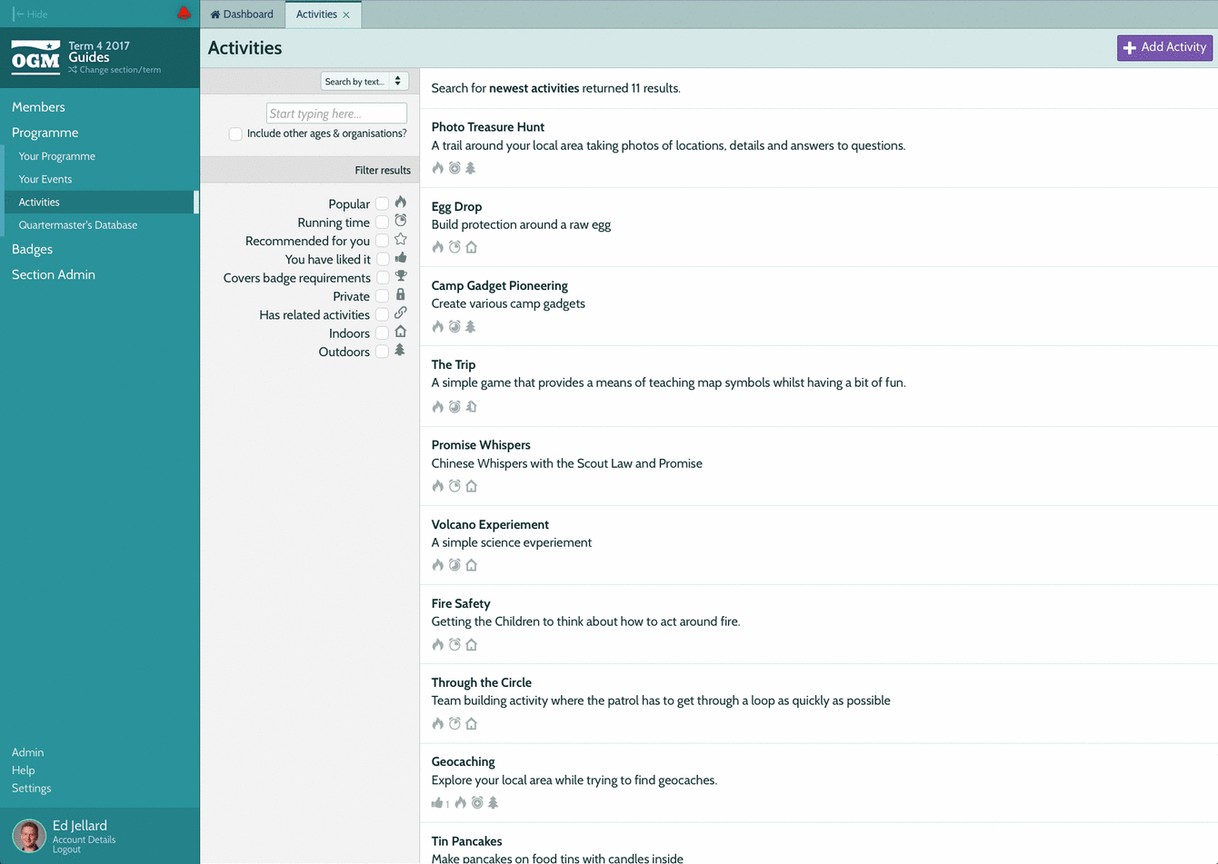Collapse sidebar using the Hide control
1218x864 pixels.
pyautogui.click(x=30, y=15)
